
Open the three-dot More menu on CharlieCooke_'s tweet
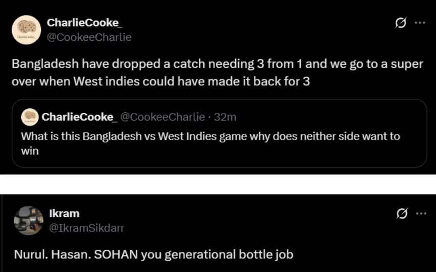(x=420, y=23)
